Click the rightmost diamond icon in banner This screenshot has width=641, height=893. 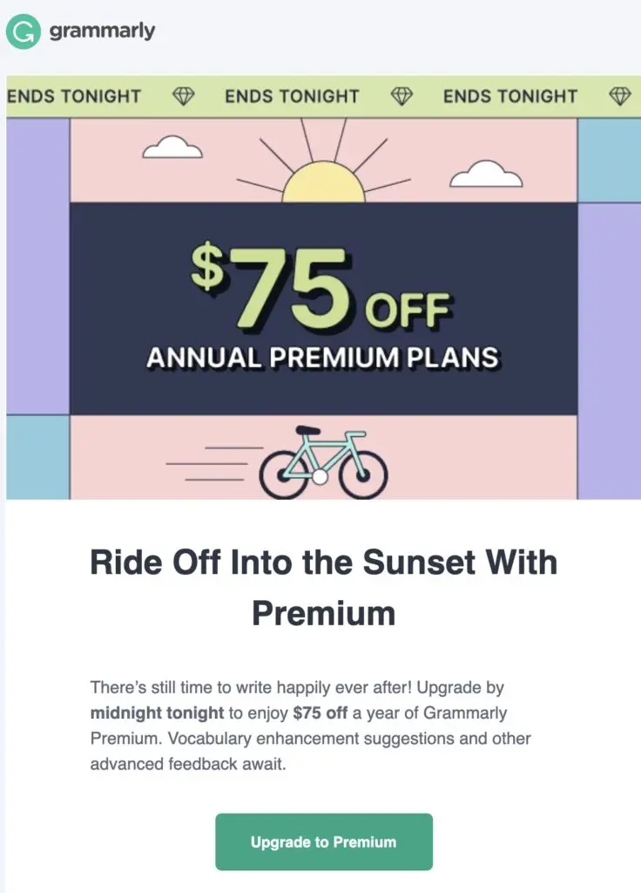(618, 96)
